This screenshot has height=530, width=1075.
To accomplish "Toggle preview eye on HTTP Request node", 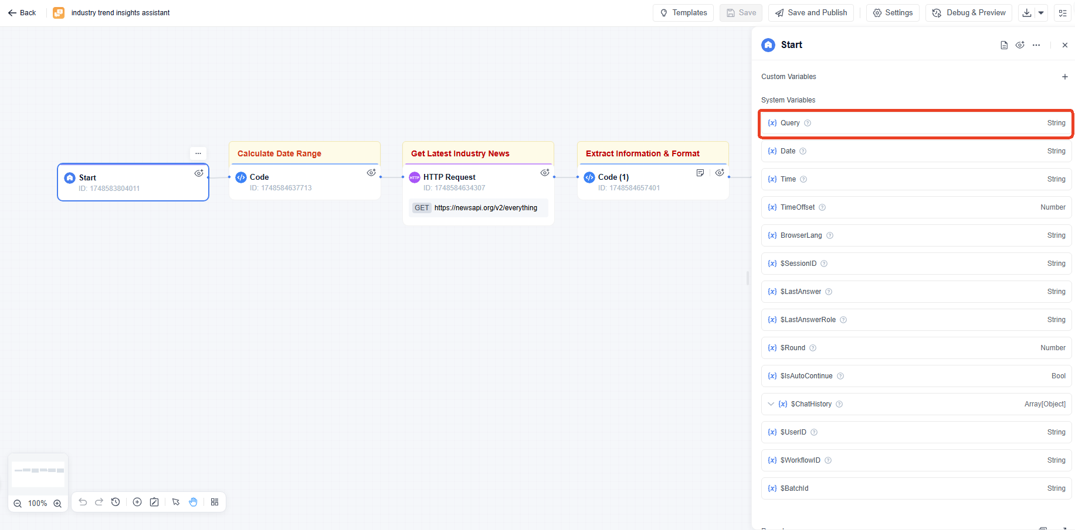I will click(x=545, y=173).
